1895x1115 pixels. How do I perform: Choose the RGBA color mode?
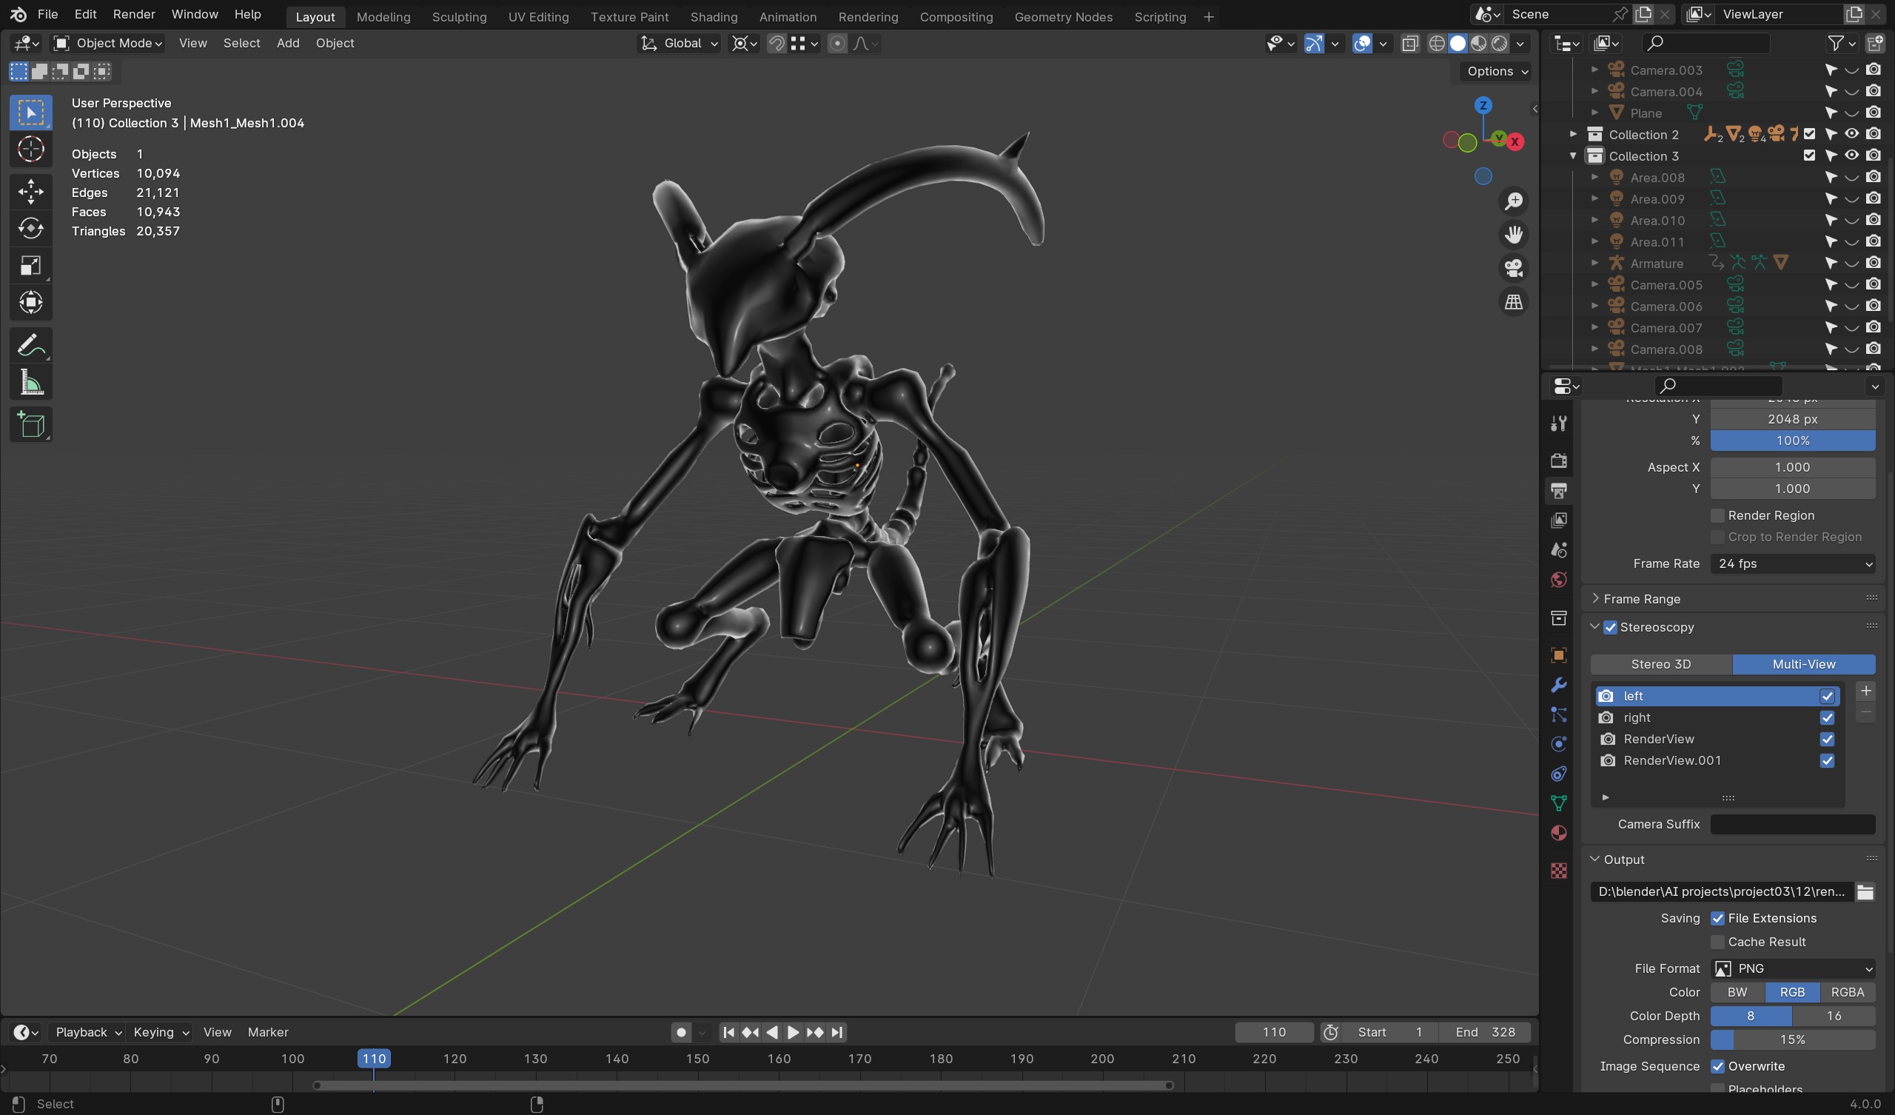[x=1847, y=992]
